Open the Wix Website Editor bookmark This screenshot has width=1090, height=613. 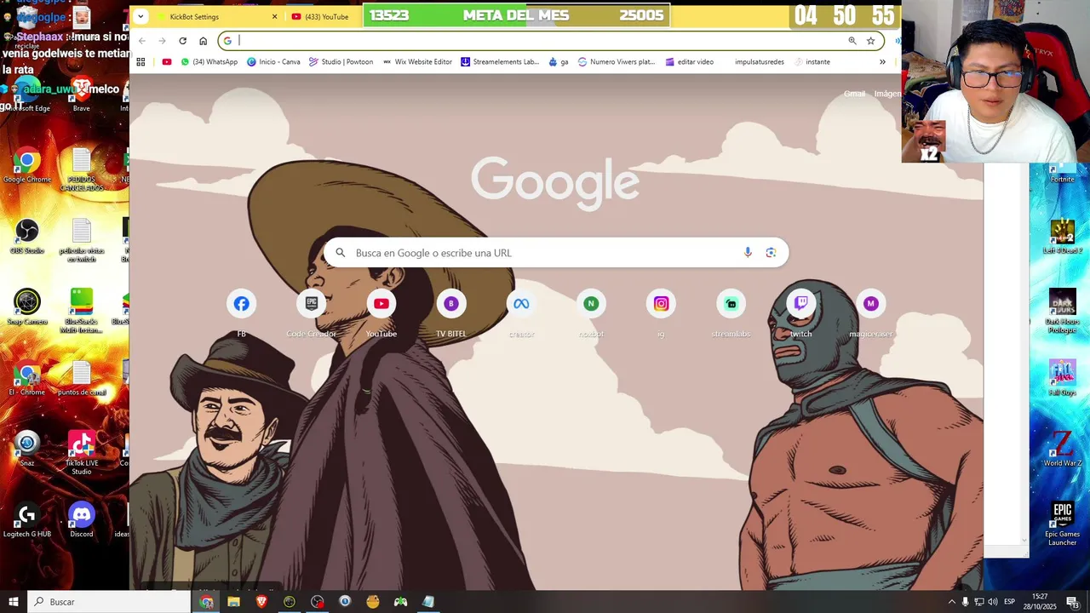416,61
